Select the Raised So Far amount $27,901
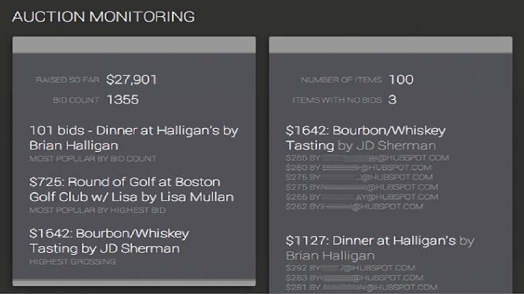Screen dimensions: 524x294 click(x=131, y=79)
